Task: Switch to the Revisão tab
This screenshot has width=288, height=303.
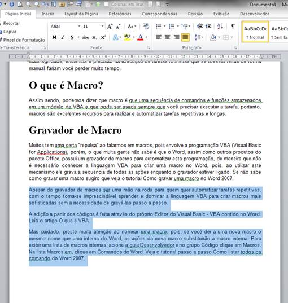Action: [x=195, y=14]
